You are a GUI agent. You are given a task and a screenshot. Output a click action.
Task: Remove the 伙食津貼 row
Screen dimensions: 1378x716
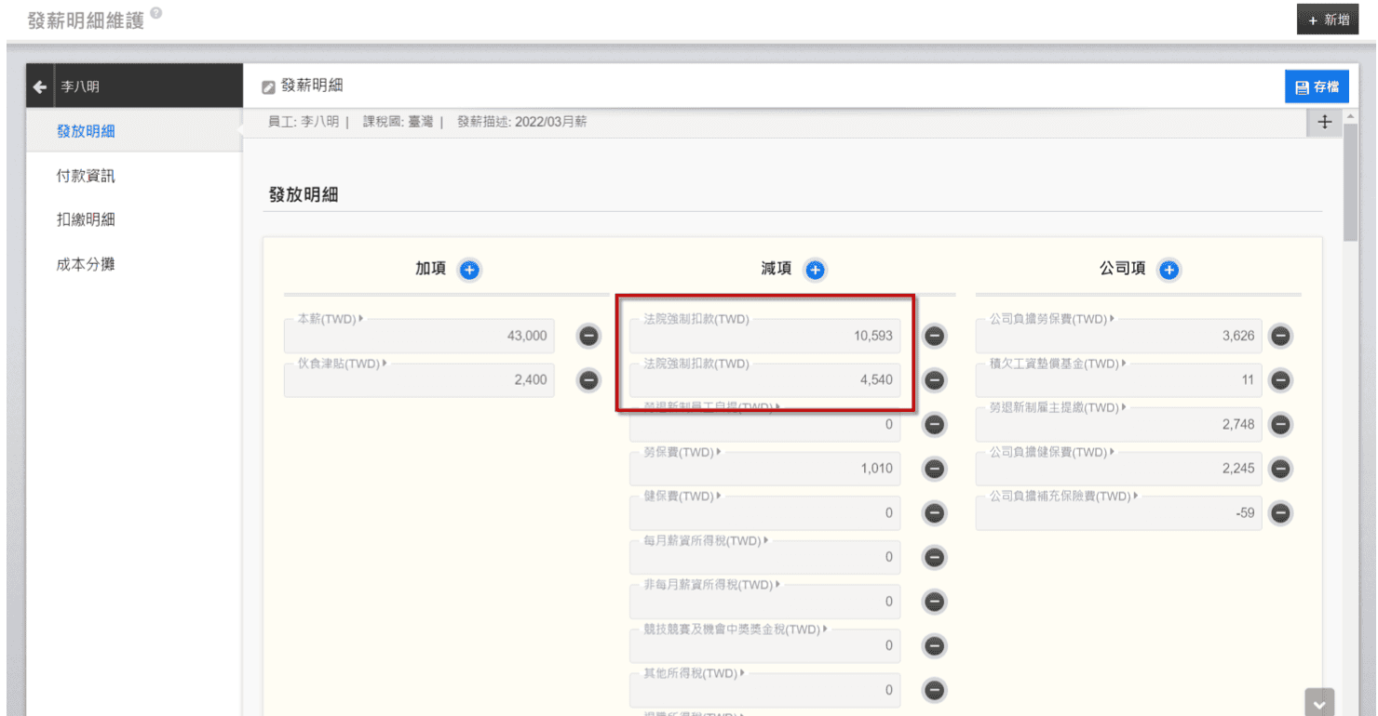[x=588, y=379]
